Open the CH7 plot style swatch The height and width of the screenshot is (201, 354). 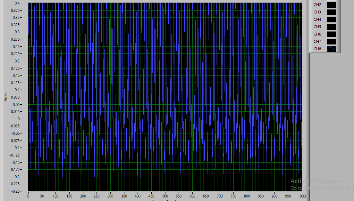click(x=331, y=42)
